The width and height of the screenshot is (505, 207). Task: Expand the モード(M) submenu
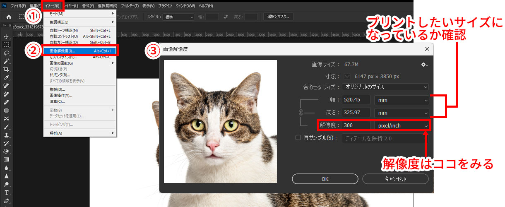[x=80, y=14]
